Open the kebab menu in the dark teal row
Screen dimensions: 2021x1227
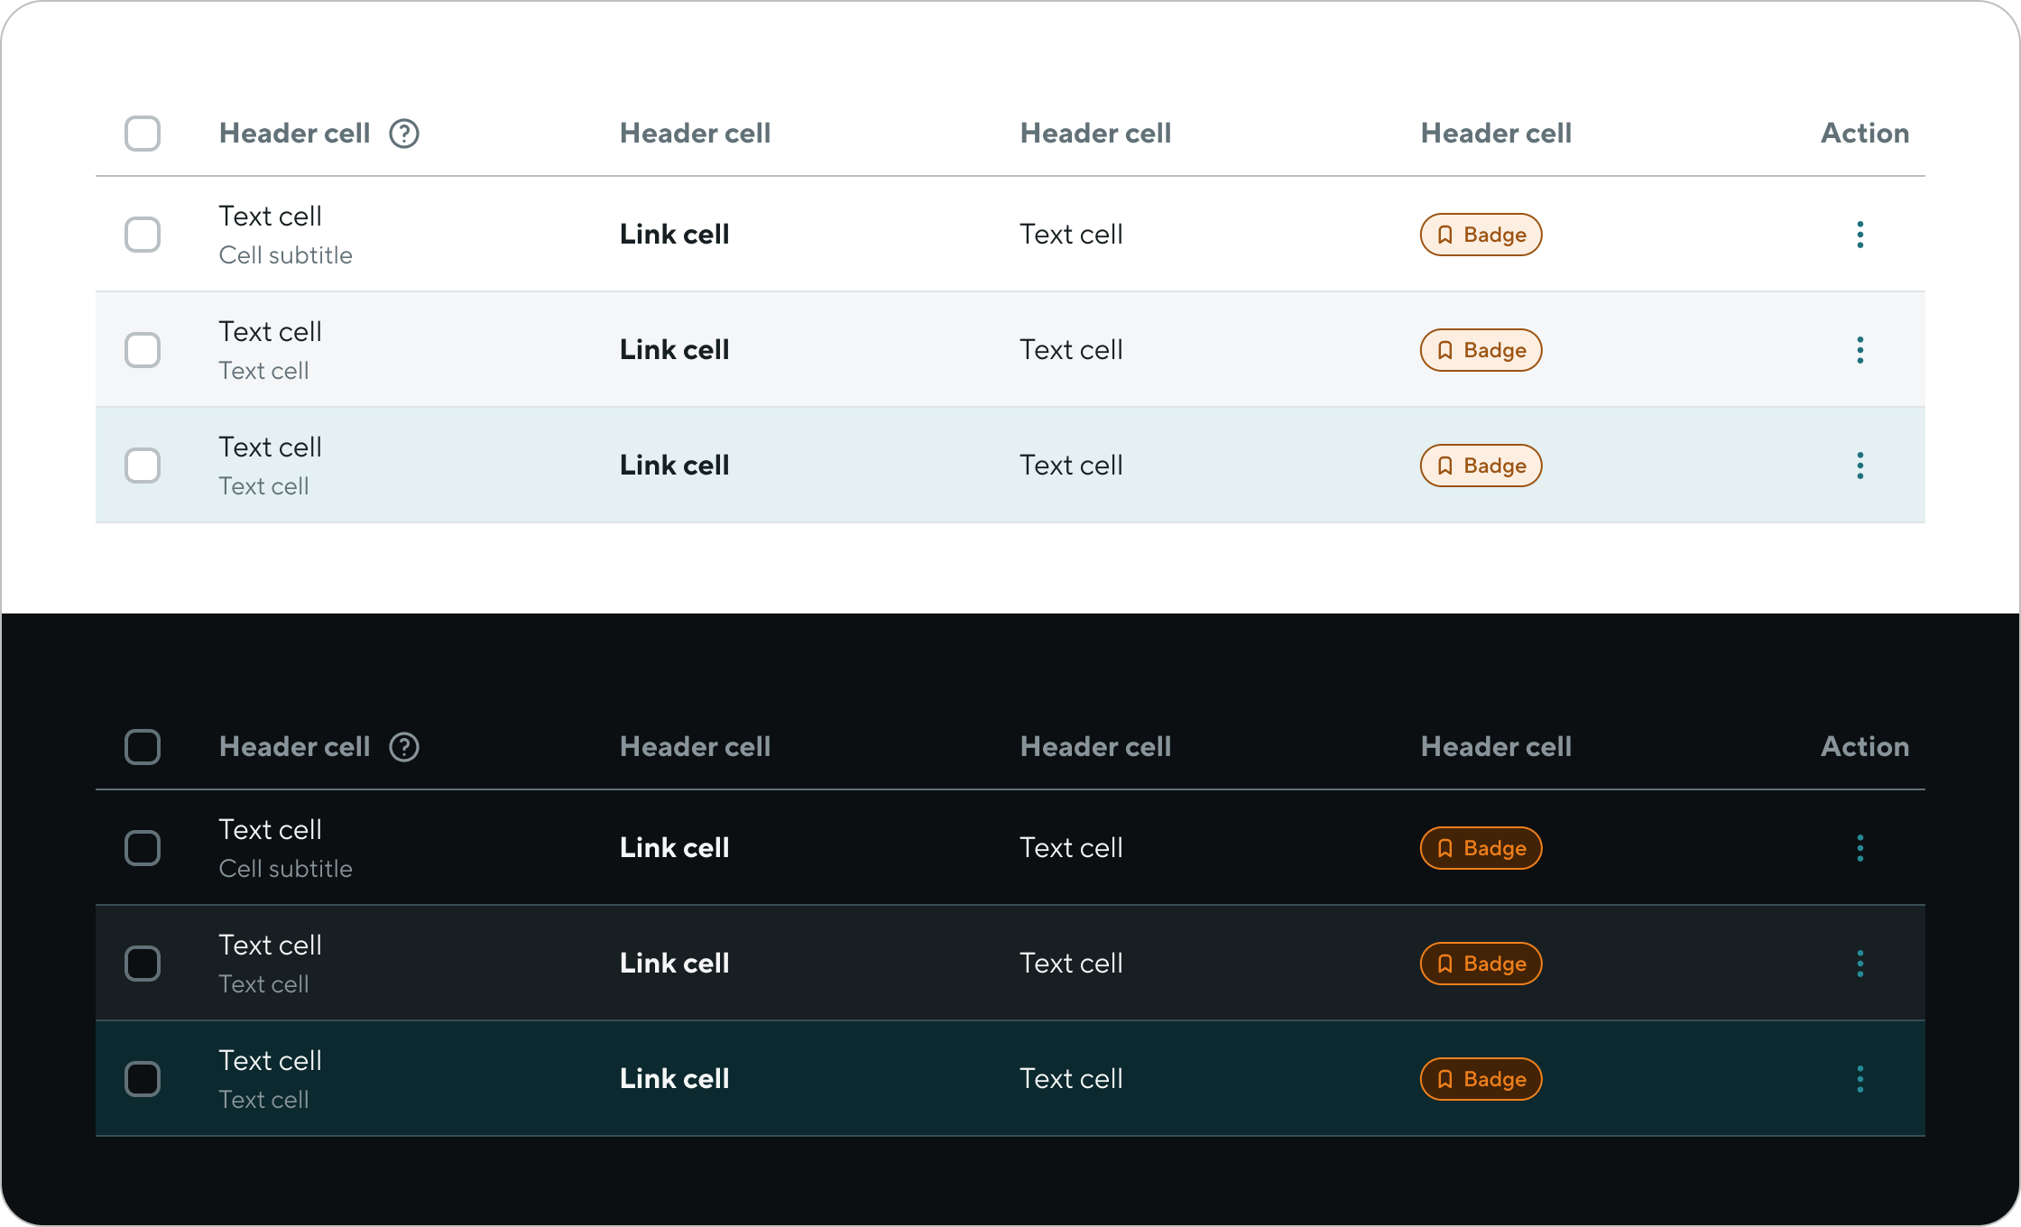point(1860,1079)
